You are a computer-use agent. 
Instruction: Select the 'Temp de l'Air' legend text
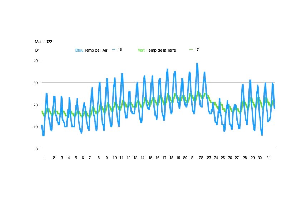(x=95, y=50)
